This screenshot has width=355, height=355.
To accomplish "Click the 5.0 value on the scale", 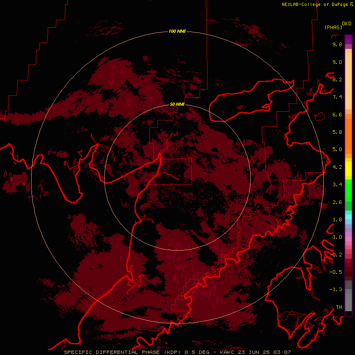I will click(337, 149).
